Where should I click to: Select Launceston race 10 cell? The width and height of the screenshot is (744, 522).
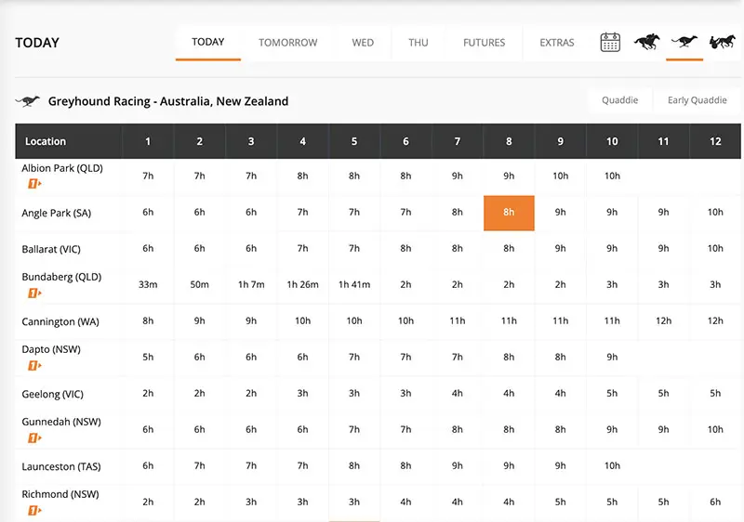pos(612,466)
